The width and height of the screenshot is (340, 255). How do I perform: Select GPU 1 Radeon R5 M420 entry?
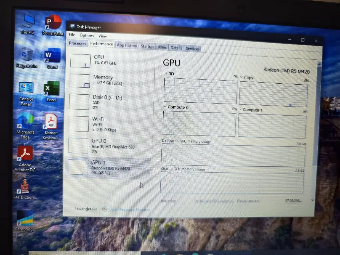click(109, 167)
